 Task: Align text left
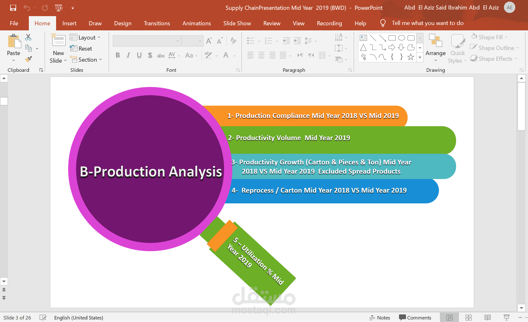tap(250, 55)
